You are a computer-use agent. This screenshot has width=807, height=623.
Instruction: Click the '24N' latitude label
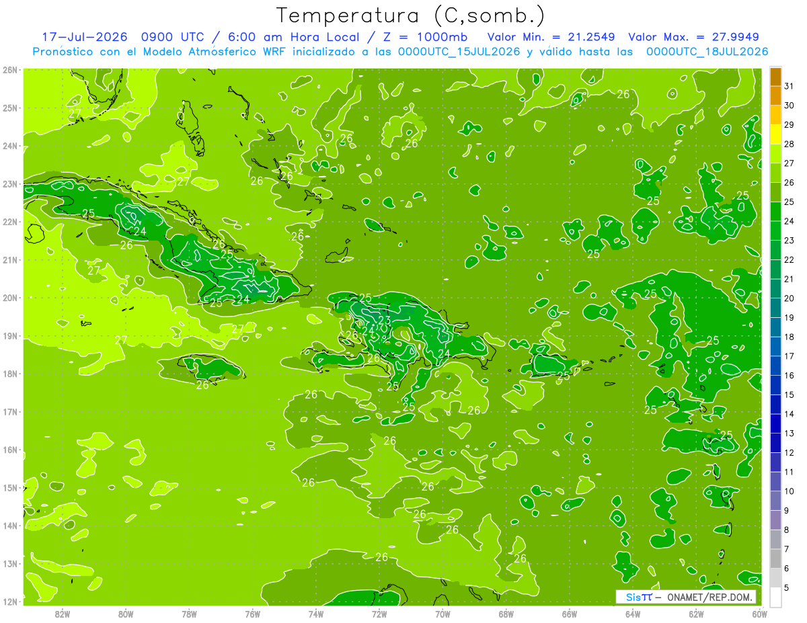[9, 146]
